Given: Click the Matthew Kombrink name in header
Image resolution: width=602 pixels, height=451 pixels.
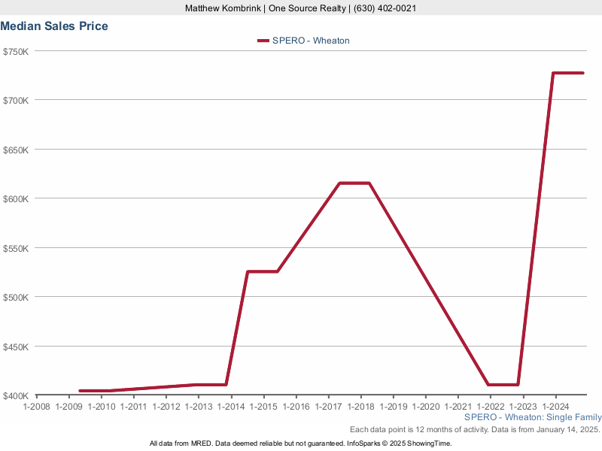Looking at the screenshot, I should (223, 8).
